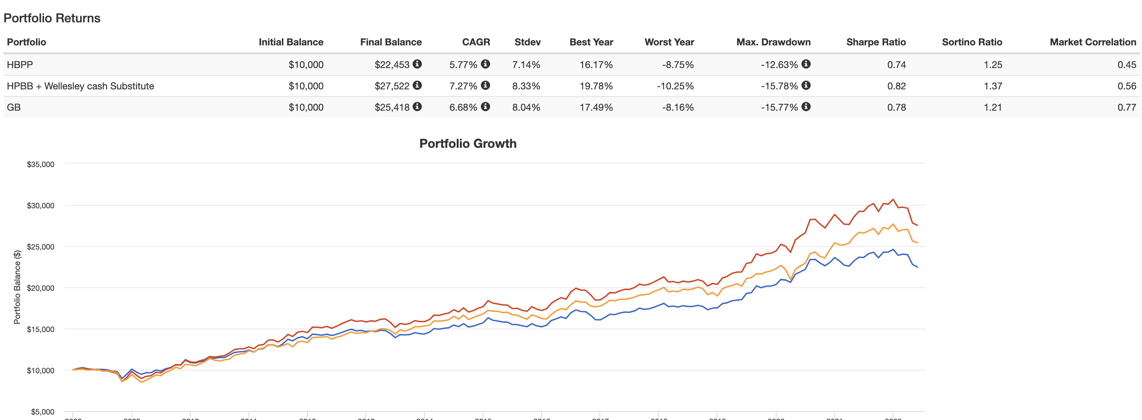Select the Market Correlation column header

click(x=1093, y=42)
